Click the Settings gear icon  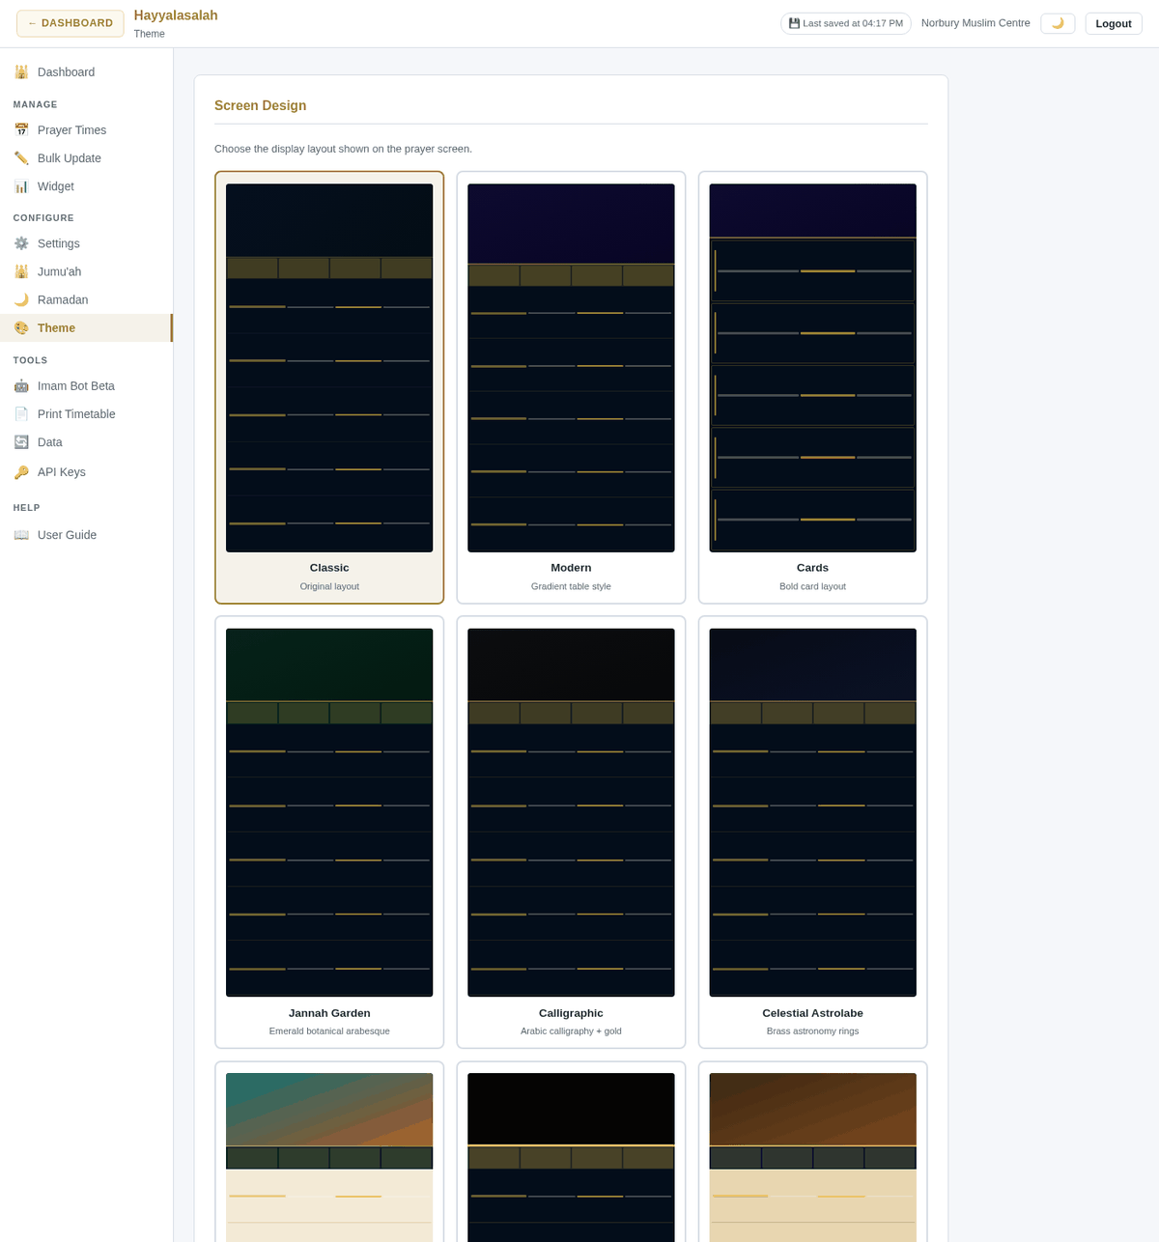(21, 243)
